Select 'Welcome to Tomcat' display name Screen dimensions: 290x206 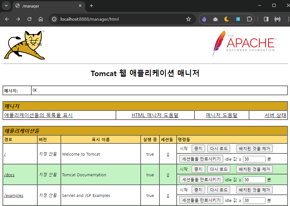81,154
